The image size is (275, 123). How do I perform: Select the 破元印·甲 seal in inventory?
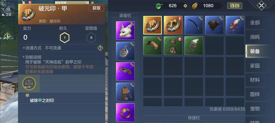pyautogui.click(x=153, y=25)
